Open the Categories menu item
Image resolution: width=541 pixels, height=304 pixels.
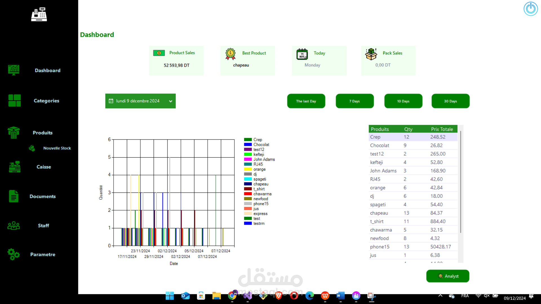click(x=46, y=101)
